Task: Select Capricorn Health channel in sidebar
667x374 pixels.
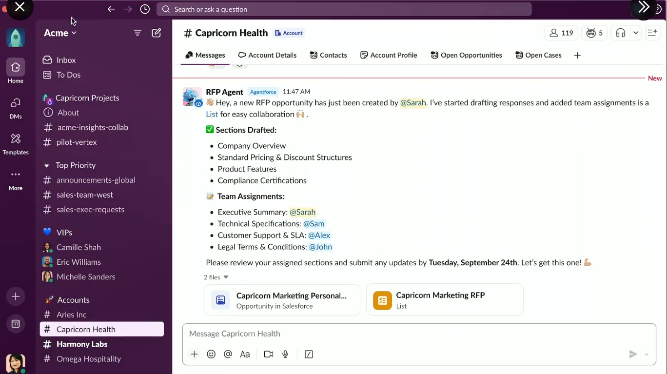Action: click(x=102, y=329)
